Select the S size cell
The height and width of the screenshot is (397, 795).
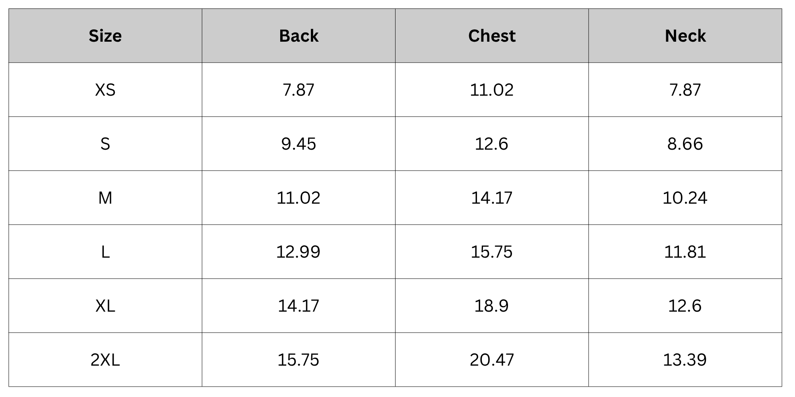pyautogui.click(x=105, y=144)
